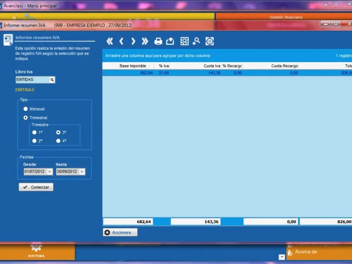The image size is (352, 264).
Task: Choose the 3º trimestre
Action: tap(59, 132)
